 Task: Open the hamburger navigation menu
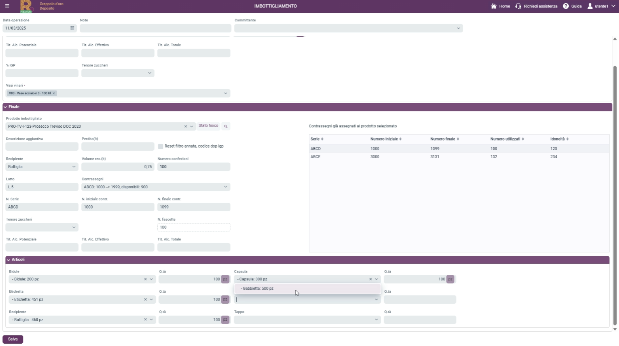tap(7, 6)
